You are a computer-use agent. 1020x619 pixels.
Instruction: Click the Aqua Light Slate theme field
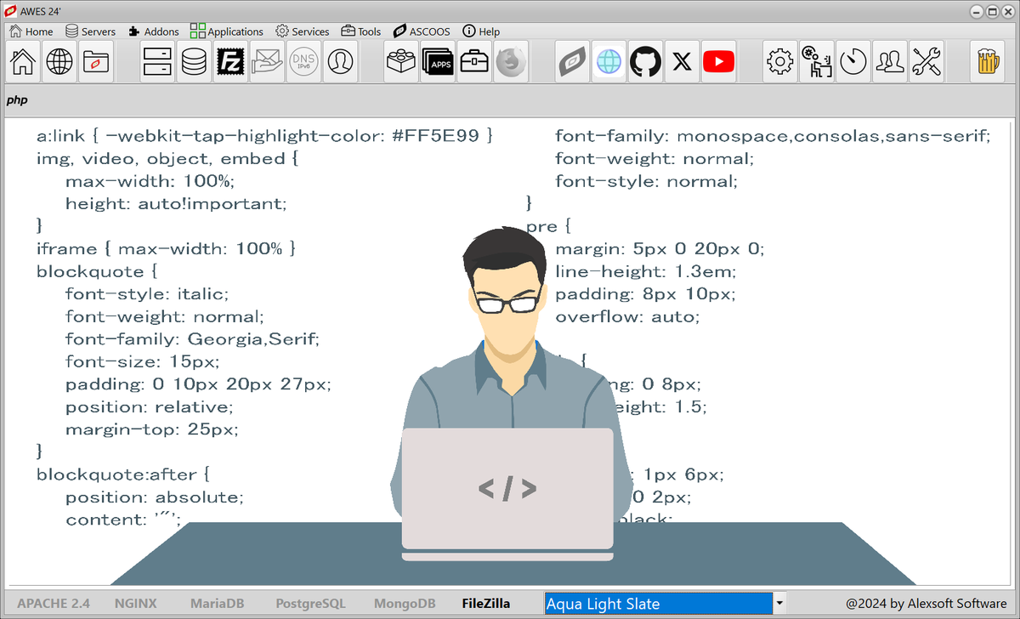point(658,604)
